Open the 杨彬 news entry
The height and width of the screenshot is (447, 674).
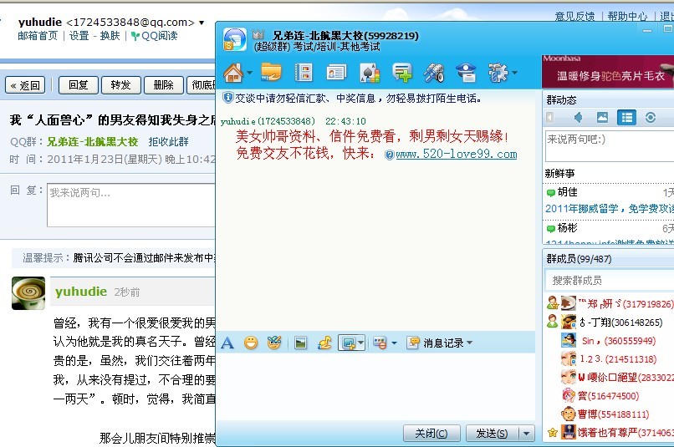point(568,227)
